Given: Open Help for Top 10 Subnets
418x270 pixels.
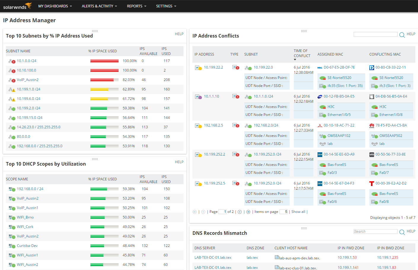Looking at the screenshot, I should [x=179, y=34].
